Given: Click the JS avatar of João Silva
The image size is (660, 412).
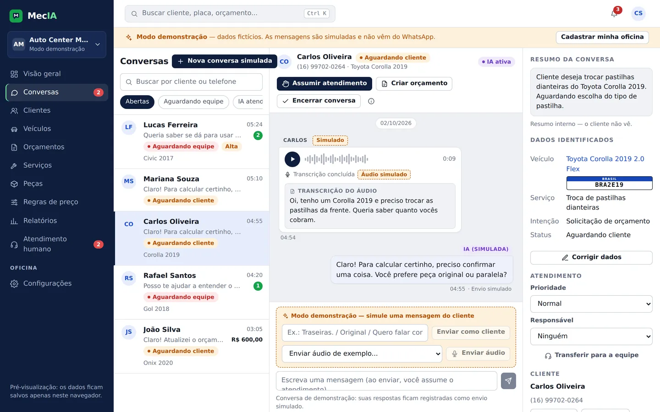Looking at the screenshot, I should click(129, 332).
